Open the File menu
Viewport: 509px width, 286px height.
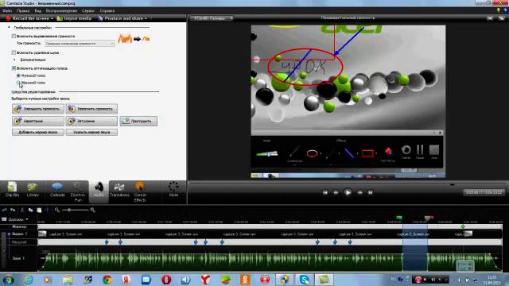coord(7,10)
